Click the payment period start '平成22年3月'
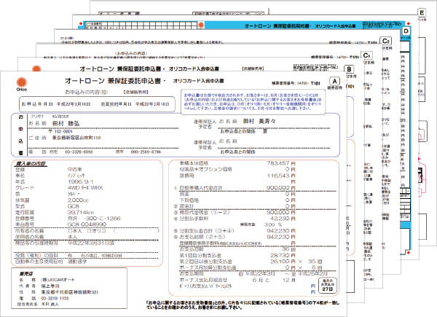The image size is (437, 317). 259,274
